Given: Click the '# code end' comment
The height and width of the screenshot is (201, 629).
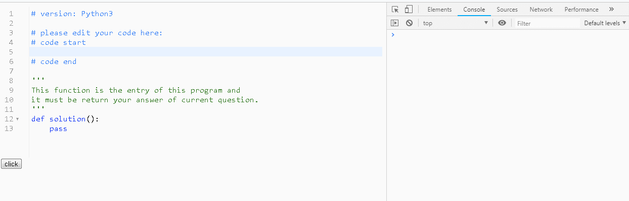Looking at the screenshot, I should (54, 61).
